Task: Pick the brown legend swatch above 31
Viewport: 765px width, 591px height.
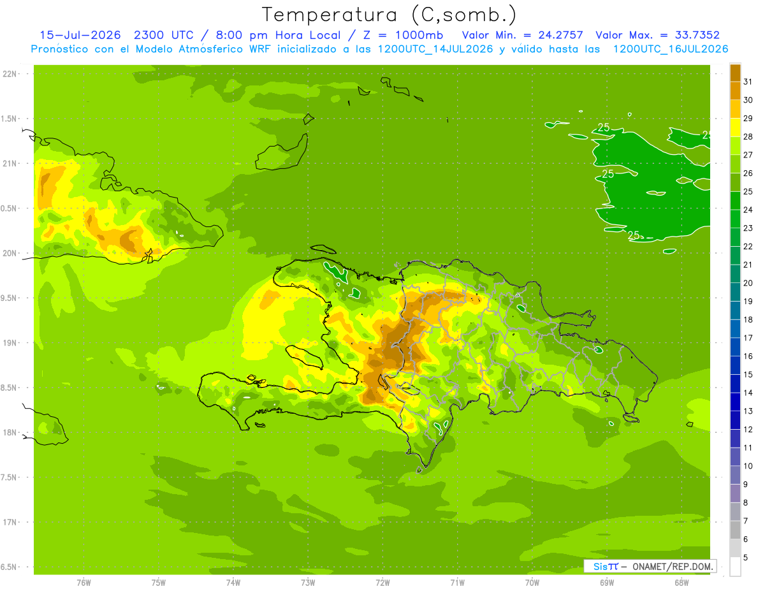Action: (735, 73)
